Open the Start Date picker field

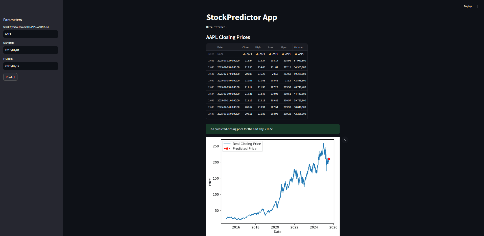pos(31,50)
